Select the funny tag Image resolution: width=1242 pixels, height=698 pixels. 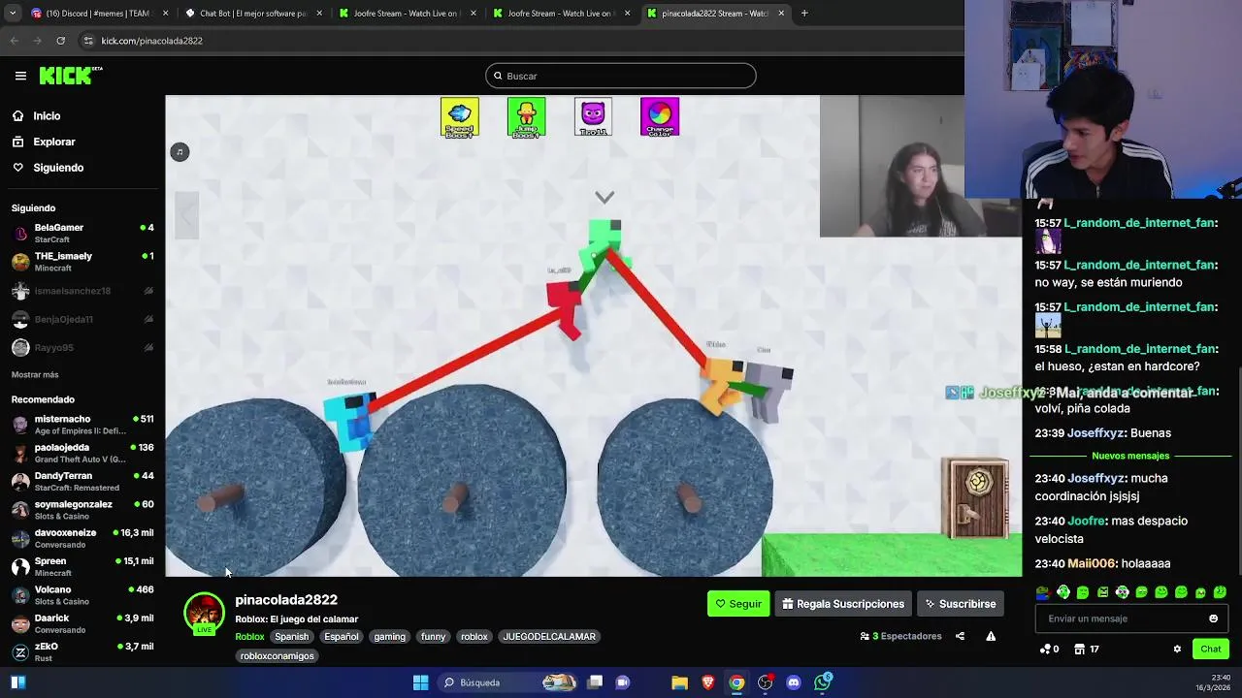click(434, 637)
